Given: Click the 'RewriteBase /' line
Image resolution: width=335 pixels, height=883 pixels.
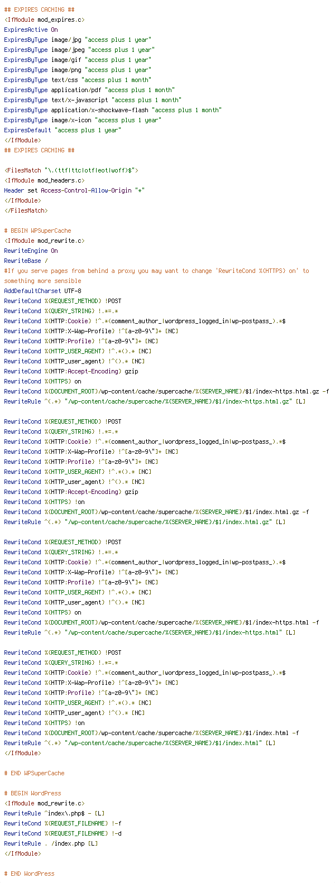Looking at the screenshot, I should (26, 261).
